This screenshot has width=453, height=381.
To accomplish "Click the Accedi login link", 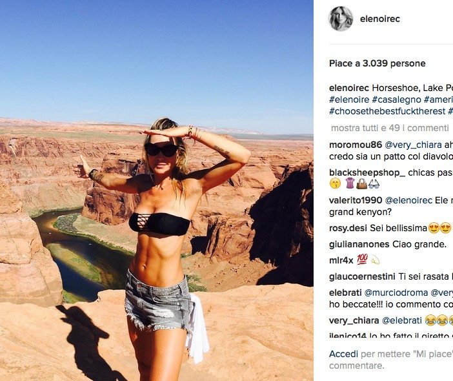I will click(343, 354).
